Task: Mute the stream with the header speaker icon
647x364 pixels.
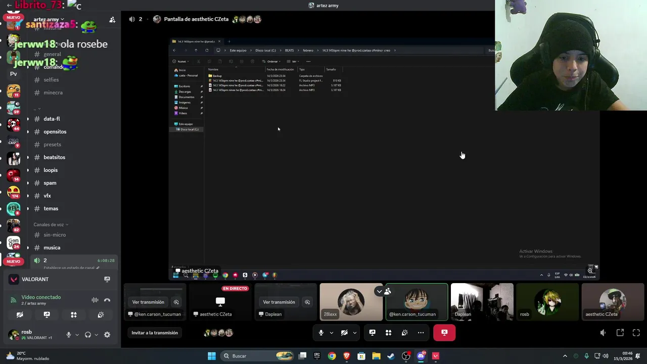Action: [x=132, y=19]
